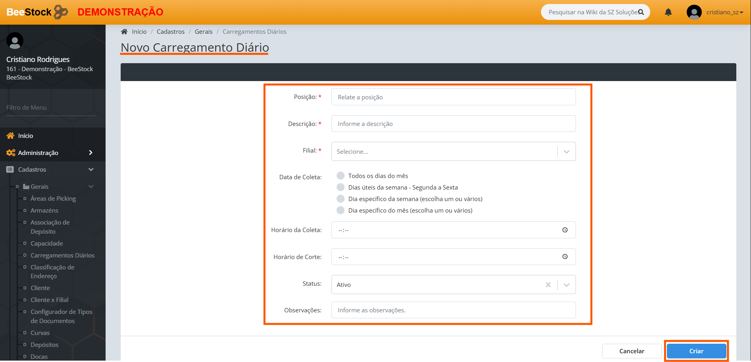Click the Posição input field
The height and width of the screenshot is (362, 751).
(x=453, y=97)
